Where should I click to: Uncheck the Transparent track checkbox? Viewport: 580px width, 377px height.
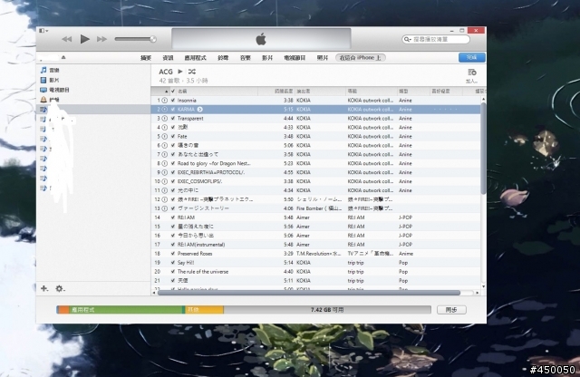click(x=173, y=119)
